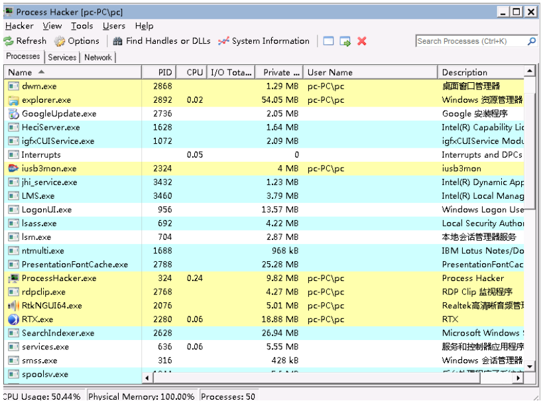Click the Refresh toolbar icon
Screen dimensions: 547x407
[9, 41]
